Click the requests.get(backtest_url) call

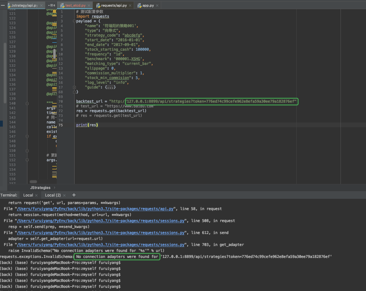point(118,111)
